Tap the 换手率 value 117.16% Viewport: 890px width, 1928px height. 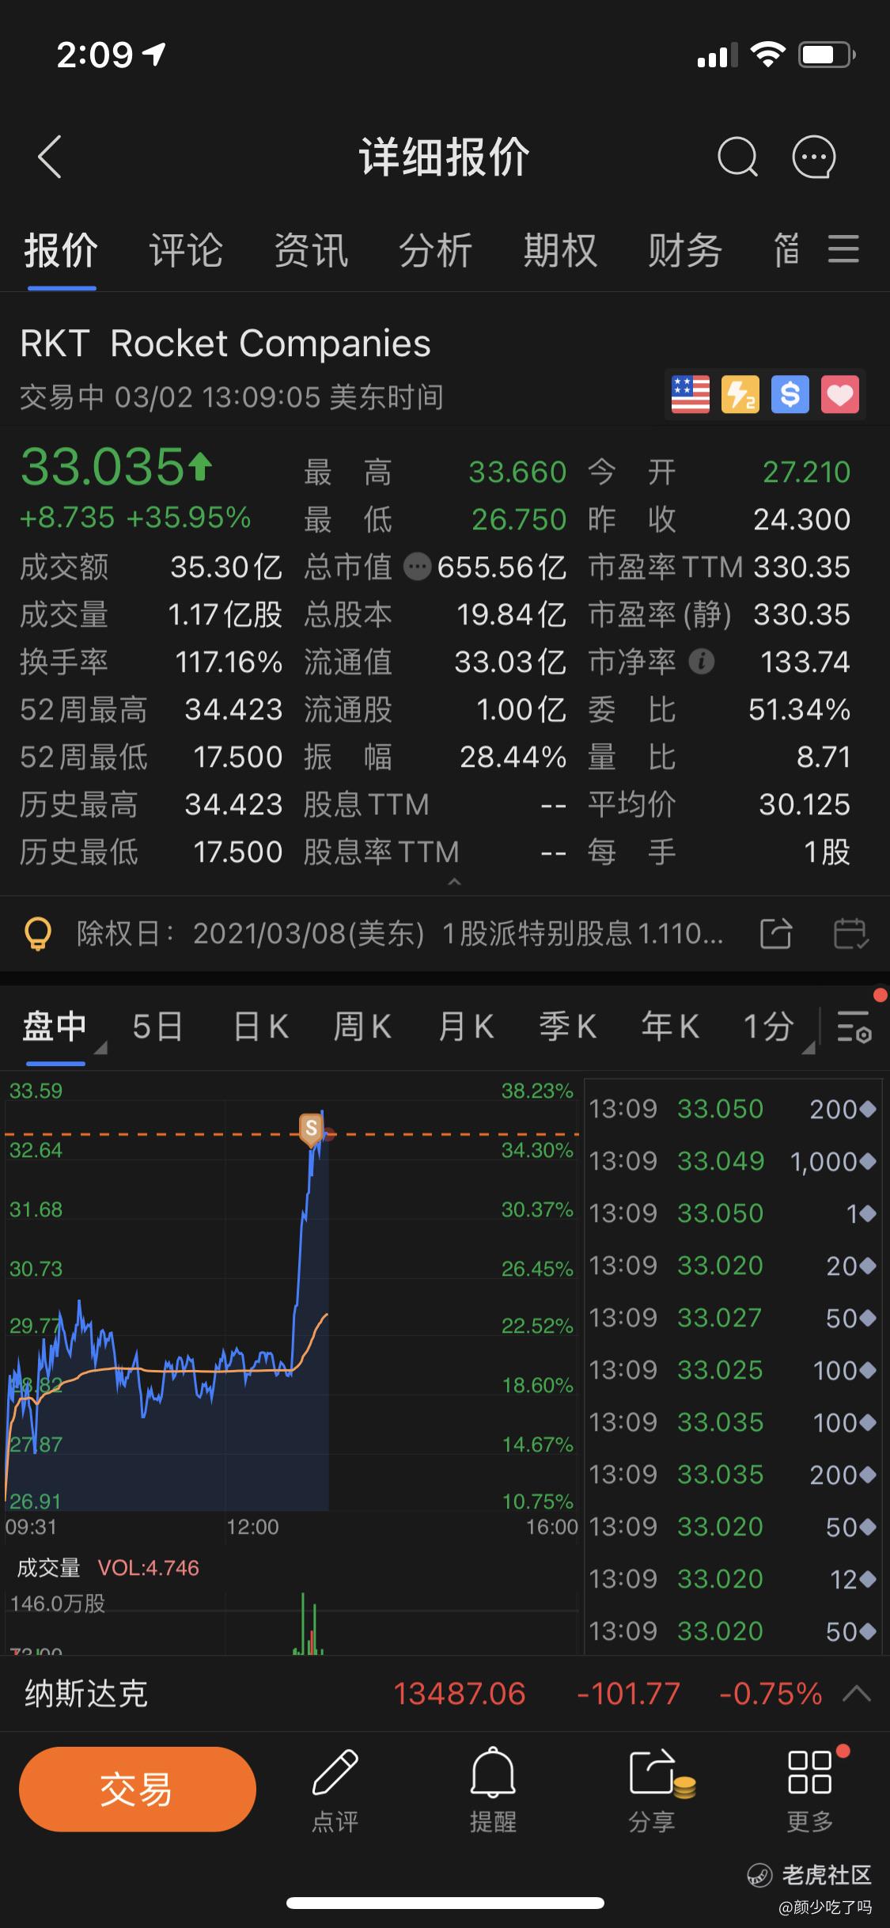(x=228, y=662)
